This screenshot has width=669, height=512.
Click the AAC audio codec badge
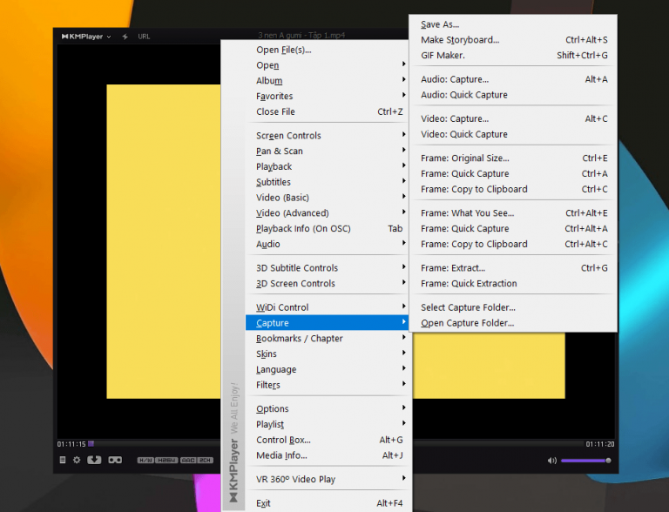click(188, 461)
